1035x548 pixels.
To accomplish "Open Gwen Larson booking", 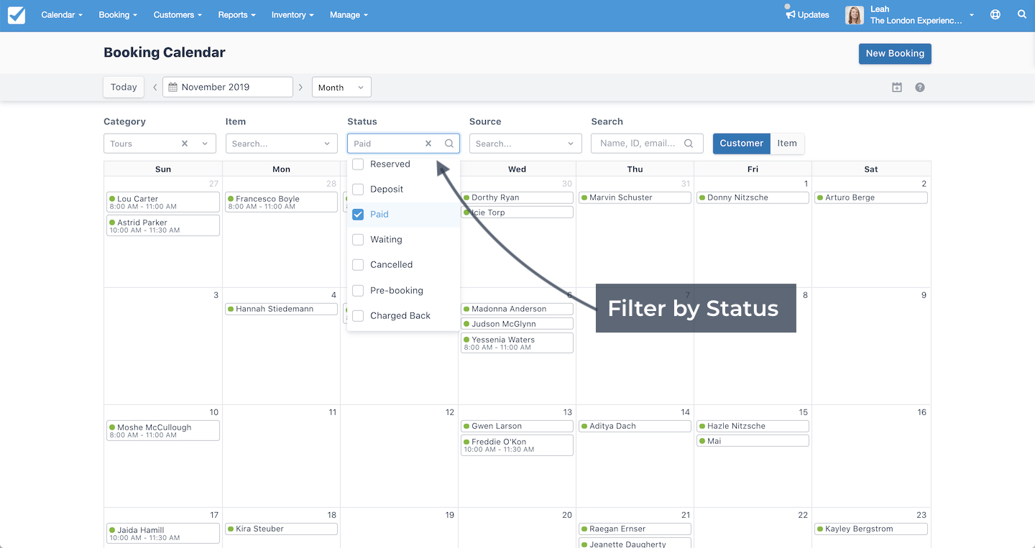I will (517, 426).
